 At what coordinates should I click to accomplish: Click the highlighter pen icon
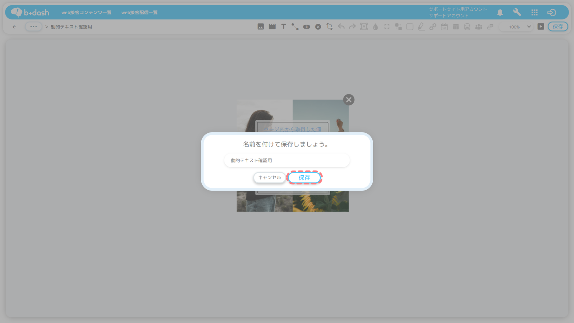coord(421,27)
